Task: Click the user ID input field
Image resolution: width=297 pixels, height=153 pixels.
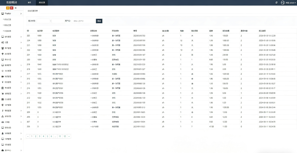Action: click(x=84, y=21)
